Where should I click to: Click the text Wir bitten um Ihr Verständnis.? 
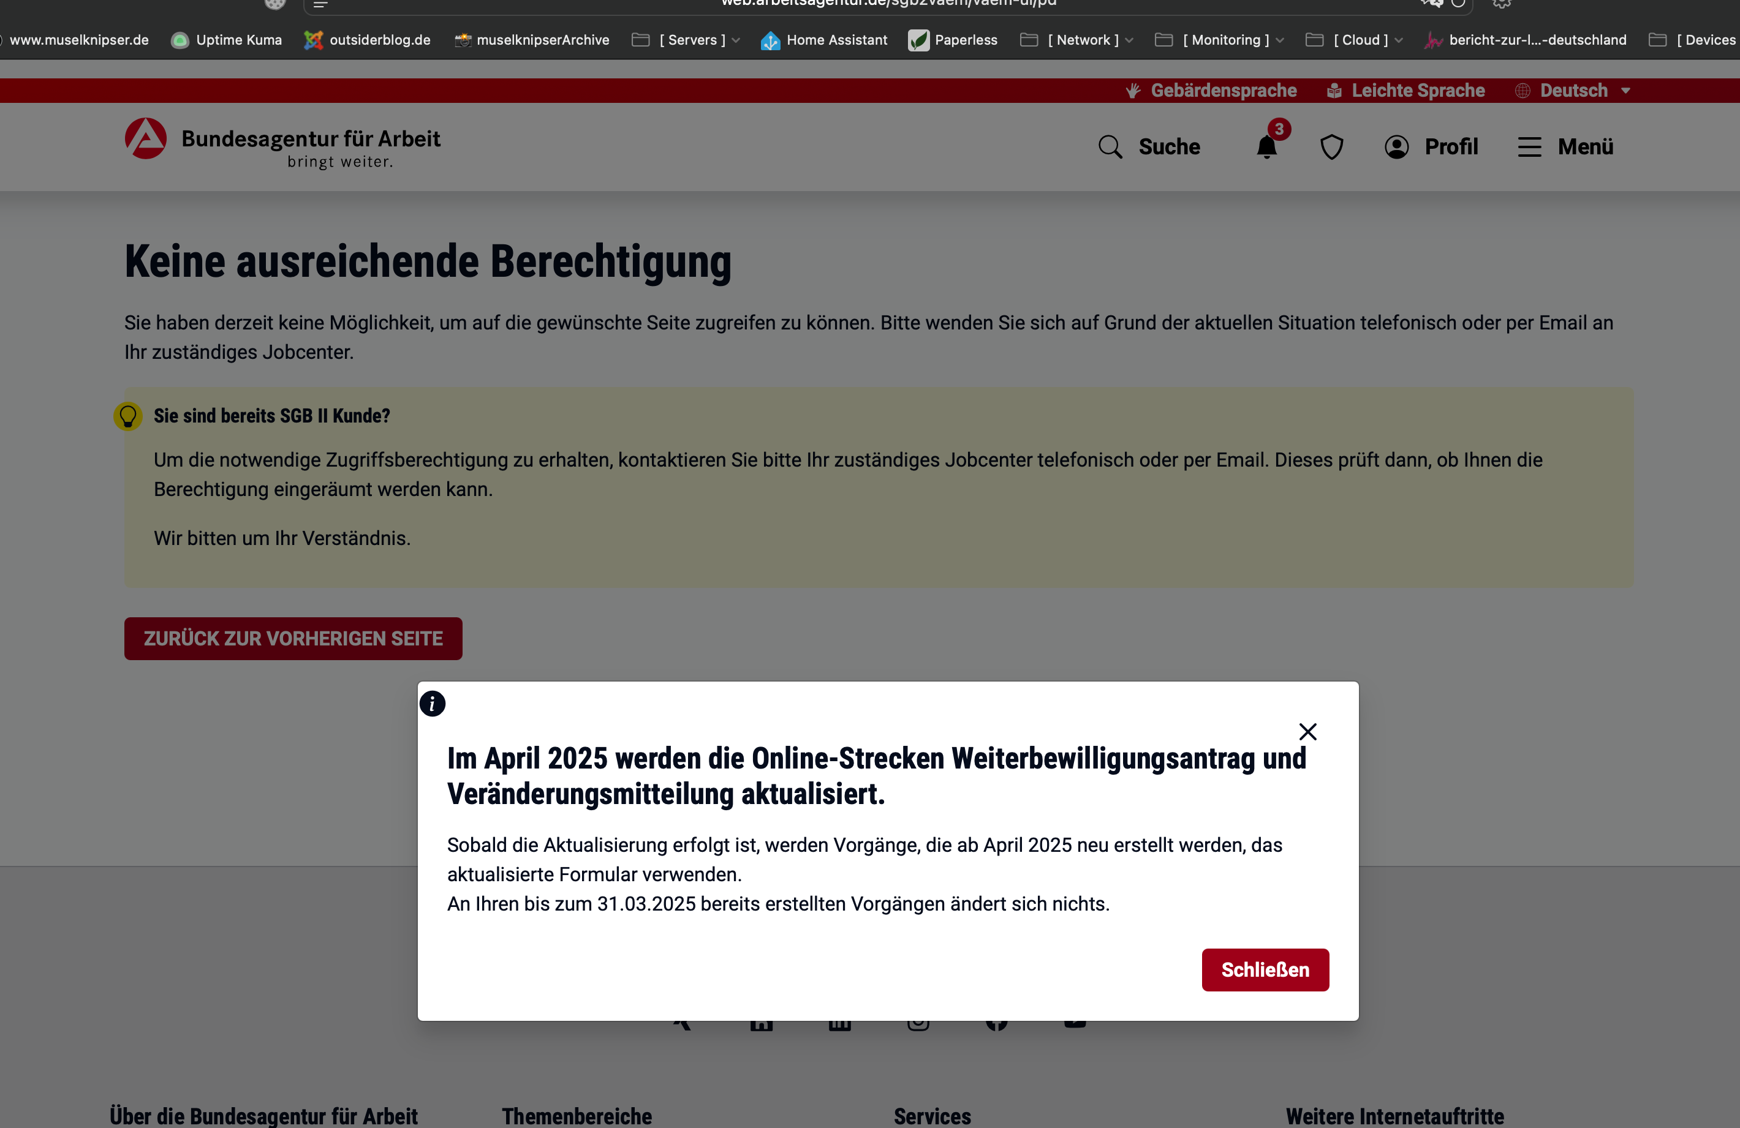coord(282,538)
